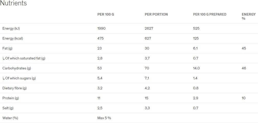Click the Fat (g) row label

7,48
